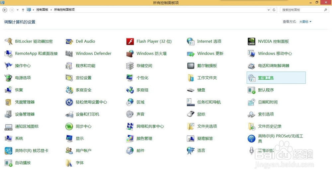Screen dimensions: 332x176
Task: Open the 电源选项 battery icon
Action: tap(9, 78)
